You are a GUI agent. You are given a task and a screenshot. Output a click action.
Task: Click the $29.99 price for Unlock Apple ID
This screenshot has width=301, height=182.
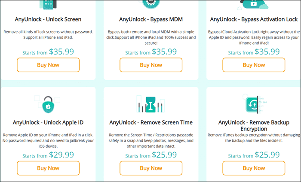tap(61, 155)
